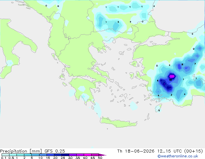Viewport: 205px width, 159px height.
Task: Click the arrow-shaped swatch above 50
Action: 102,155
